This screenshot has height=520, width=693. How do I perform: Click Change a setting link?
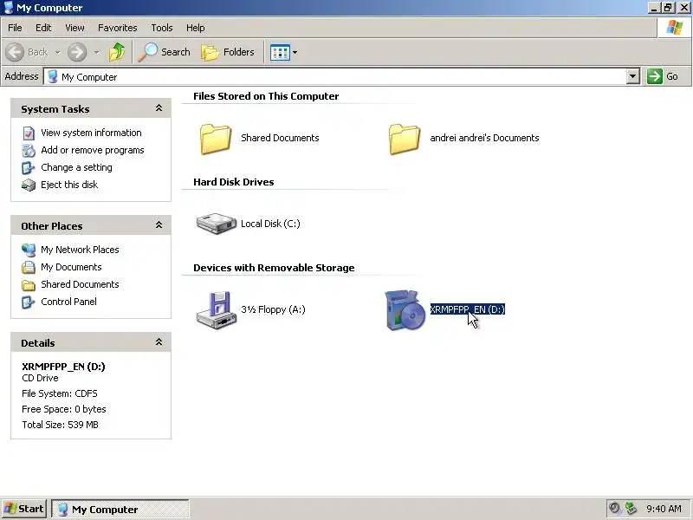(76, 167)
